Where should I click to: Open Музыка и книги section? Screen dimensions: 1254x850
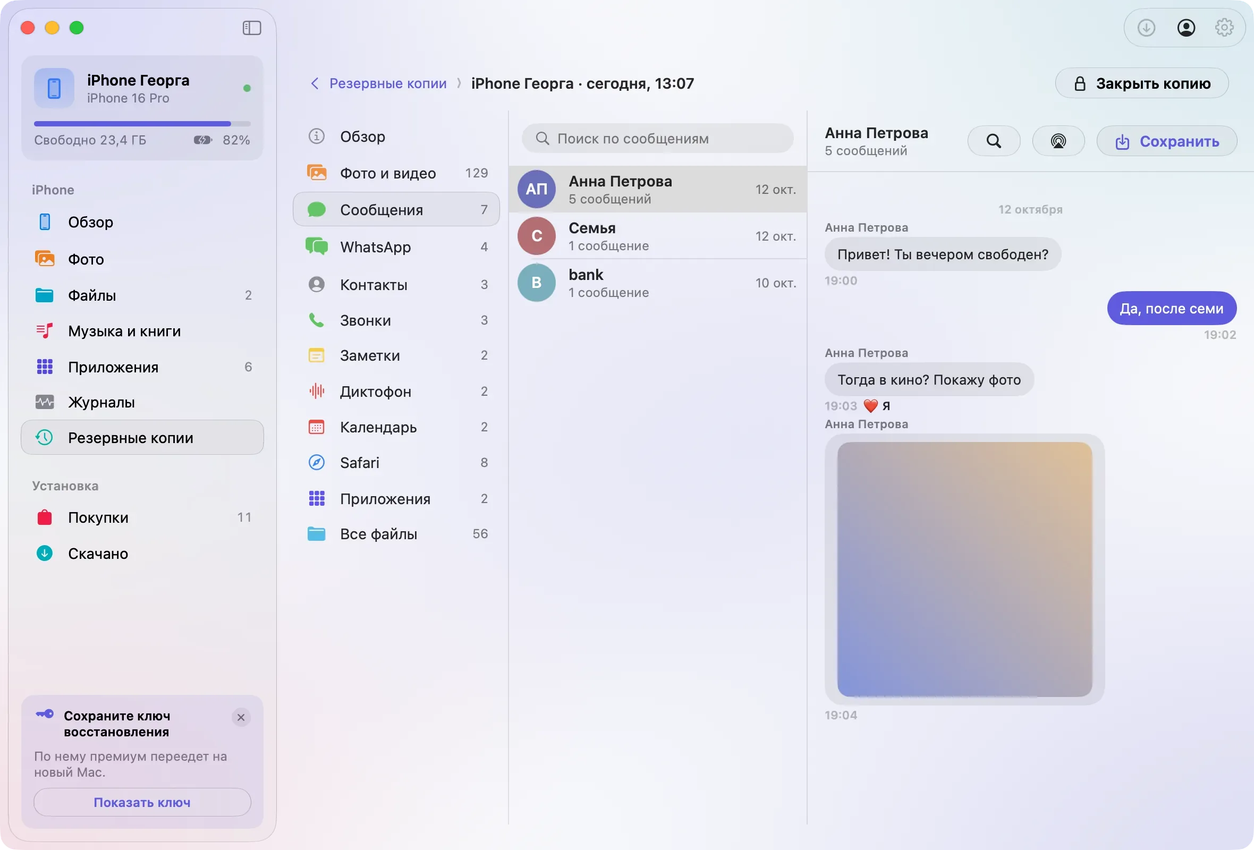[142, 331]
